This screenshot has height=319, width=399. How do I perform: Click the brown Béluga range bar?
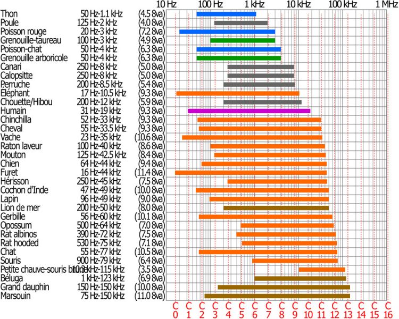click(300, 278)
